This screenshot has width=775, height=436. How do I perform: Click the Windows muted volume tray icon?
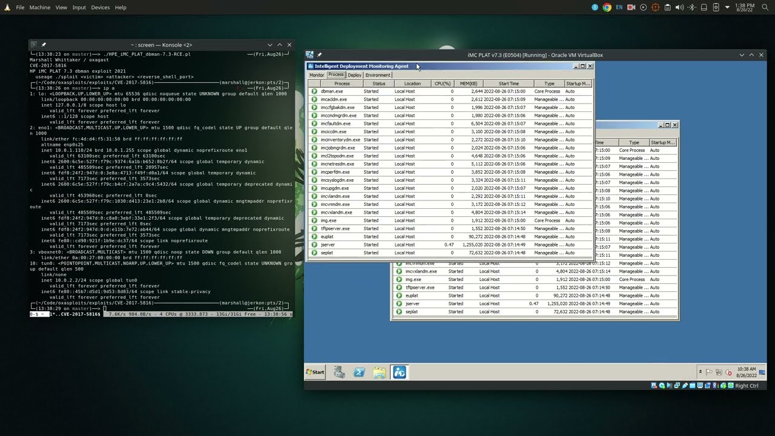[x=728, y=372]
